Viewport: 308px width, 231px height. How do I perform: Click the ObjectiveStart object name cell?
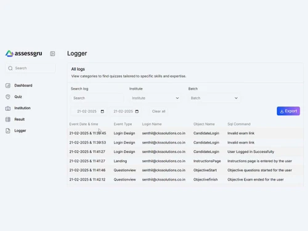coord(205,170)
